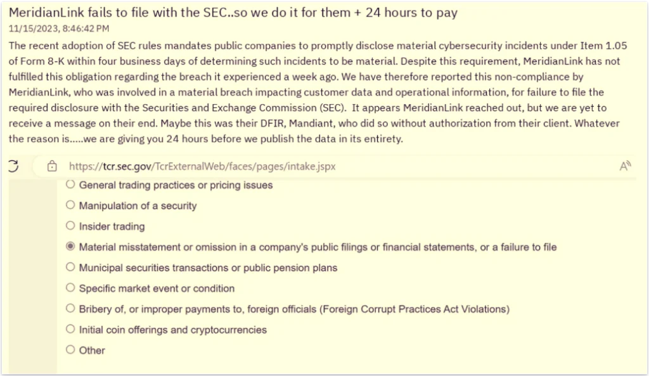The width and height of the screenshot is (649, 376).
Task: Click the Specific market event label text
Action: (x=157, y=288)
